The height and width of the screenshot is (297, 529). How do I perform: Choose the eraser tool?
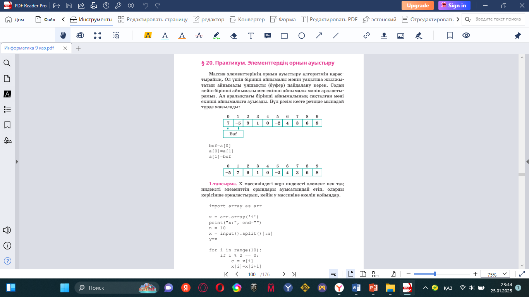[233, 36]
